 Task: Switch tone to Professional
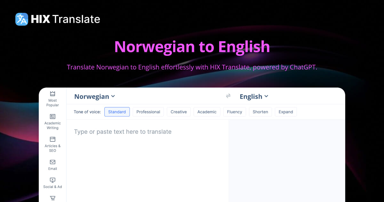(x=148, y=112)
